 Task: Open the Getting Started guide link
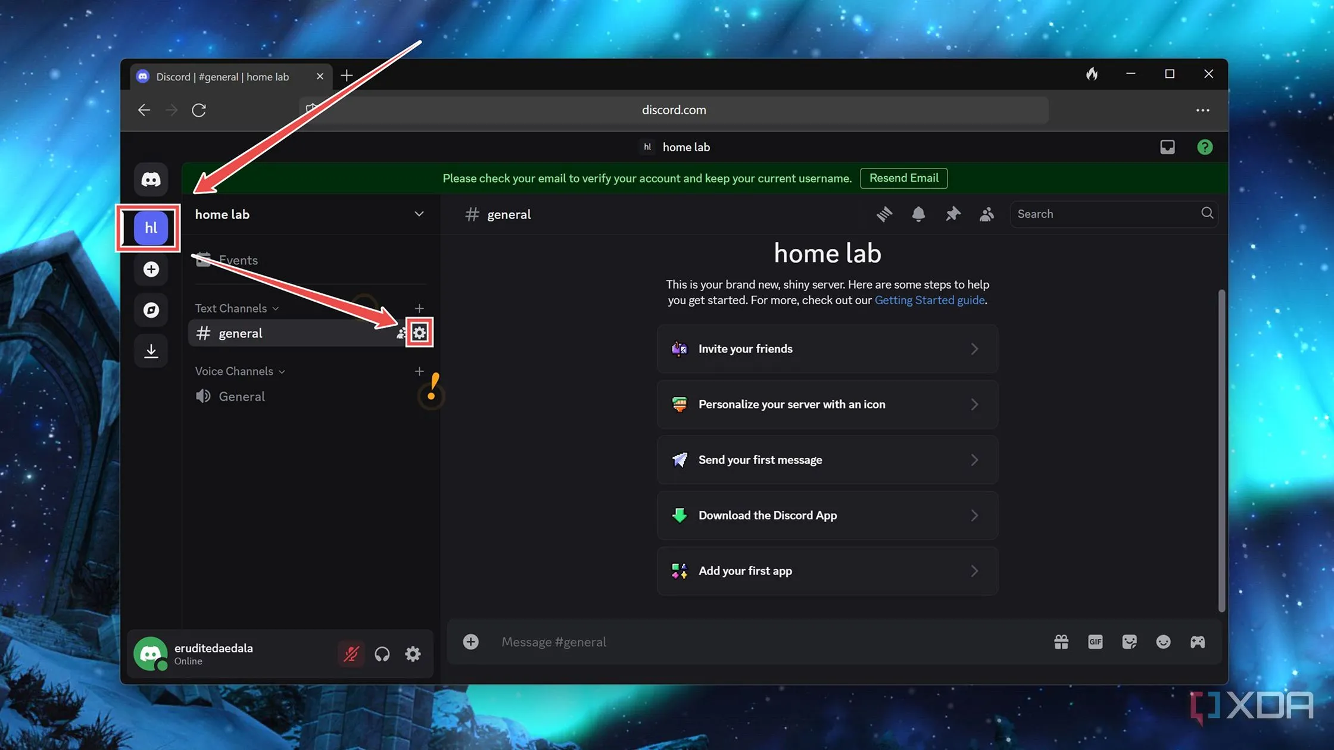(x=929, y=300)
